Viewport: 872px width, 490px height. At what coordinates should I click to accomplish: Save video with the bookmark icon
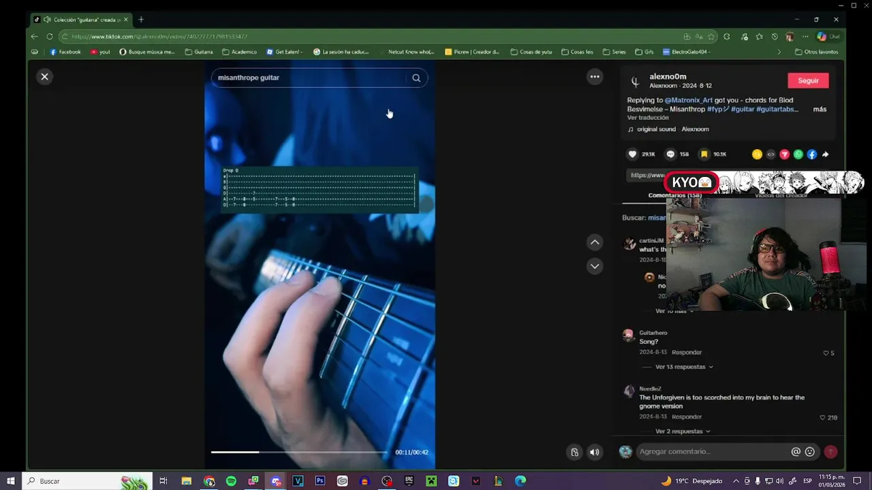coord(704,154)
